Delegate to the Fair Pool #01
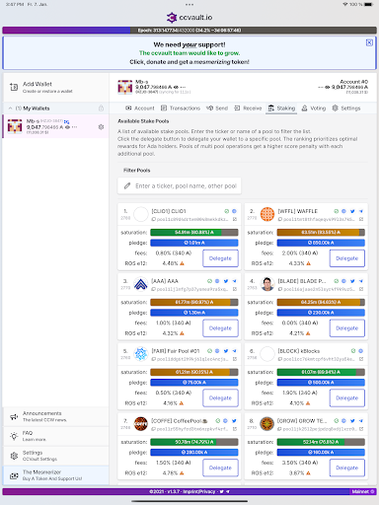This screenshot has height=505, width=379. tap(220, 398)
